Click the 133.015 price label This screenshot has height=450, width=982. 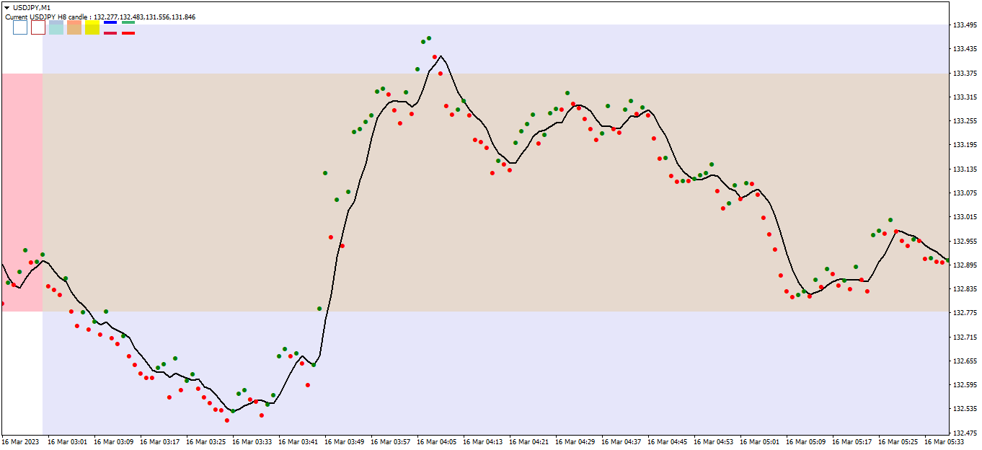pos(964,217)
